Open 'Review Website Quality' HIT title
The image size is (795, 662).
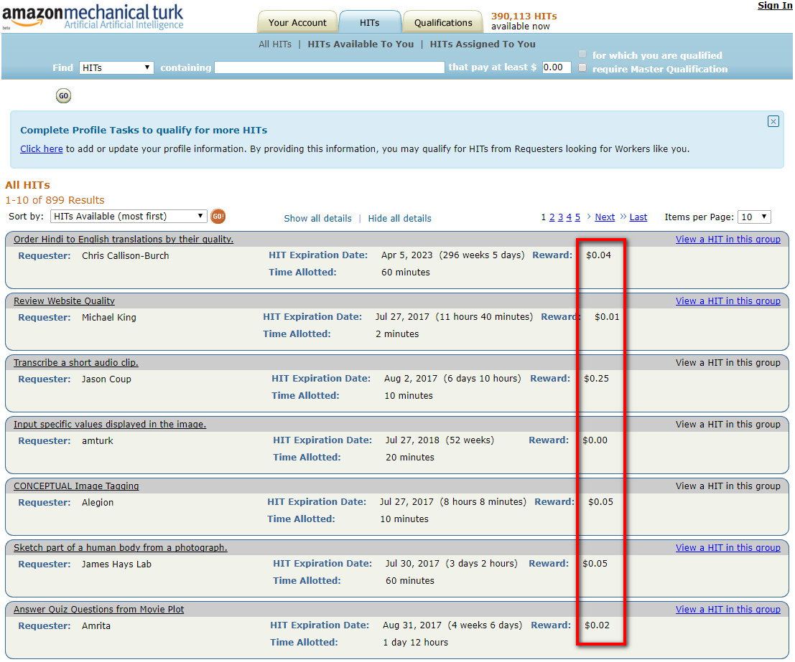[x=64, y=301]
